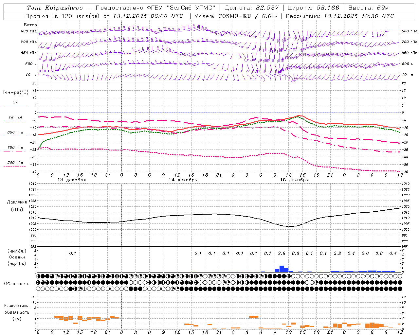This screenshot has height=335, width=419.
Task: Click the 10 м wind level label on left
Action: (31, 75)
